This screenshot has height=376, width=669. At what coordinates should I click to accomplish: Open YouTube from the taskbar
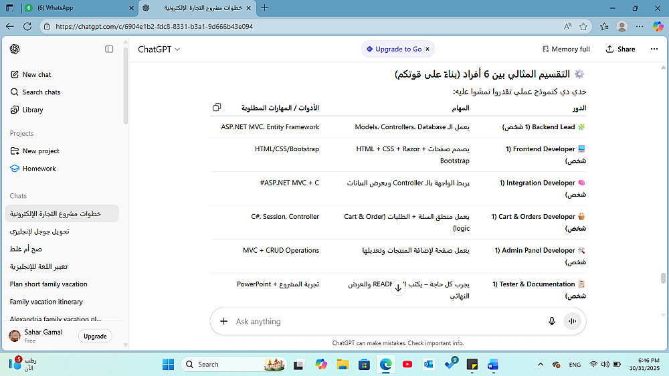(407, 364)
